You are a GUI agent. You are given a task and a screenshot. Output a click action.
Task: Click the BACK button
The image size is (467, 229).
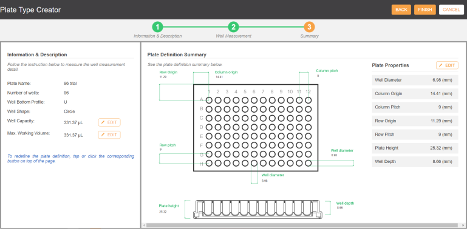point(401,10)
